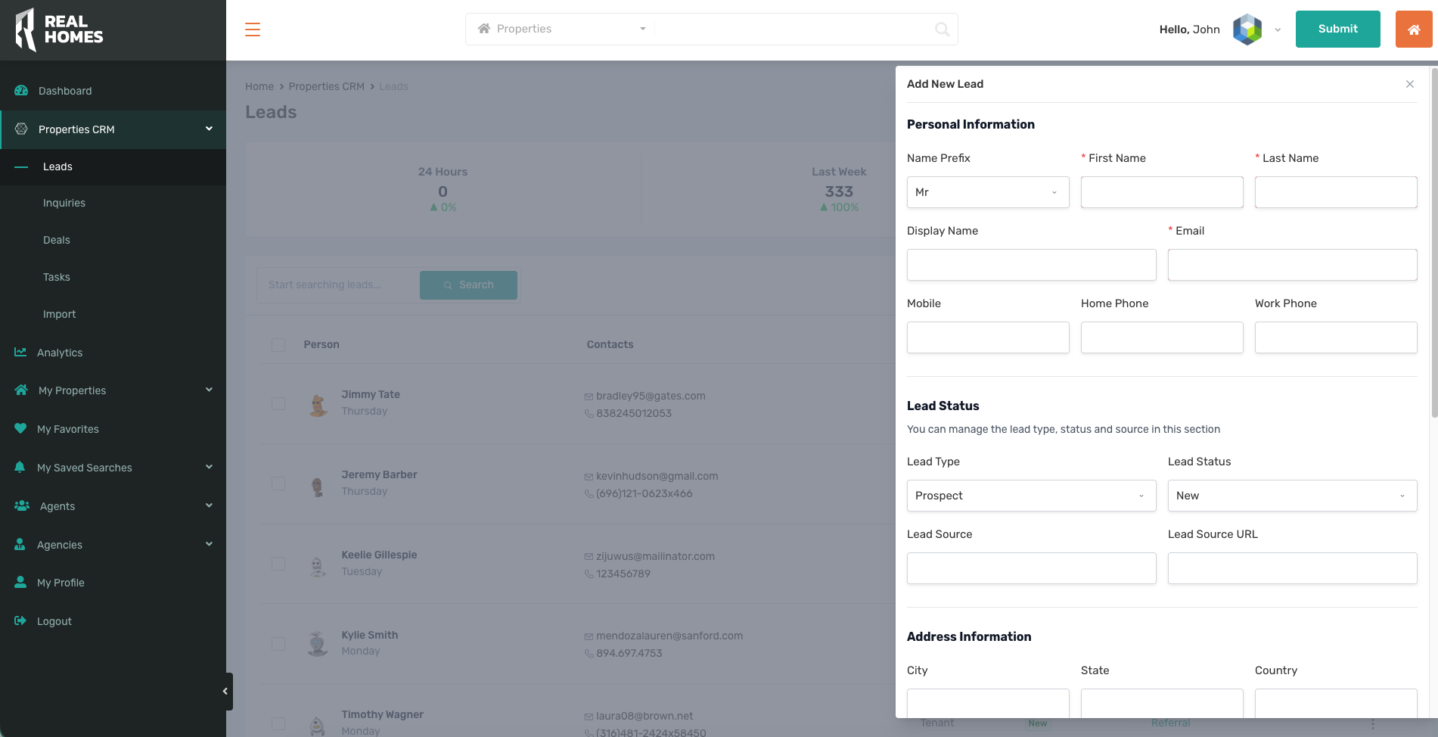Viewport: 1438px width, 737px height.
Task: Click the user avatar icon
Action: click(1247, 30)
